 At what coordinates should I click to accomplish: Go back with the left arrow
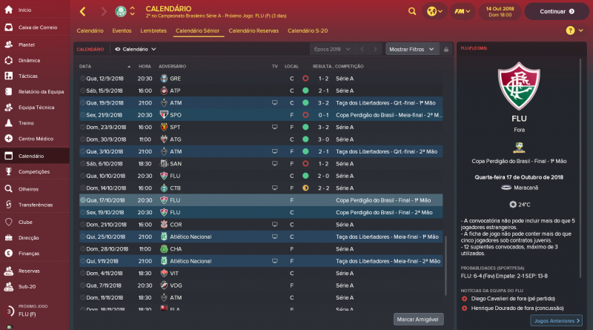click(x=82, y=12)
